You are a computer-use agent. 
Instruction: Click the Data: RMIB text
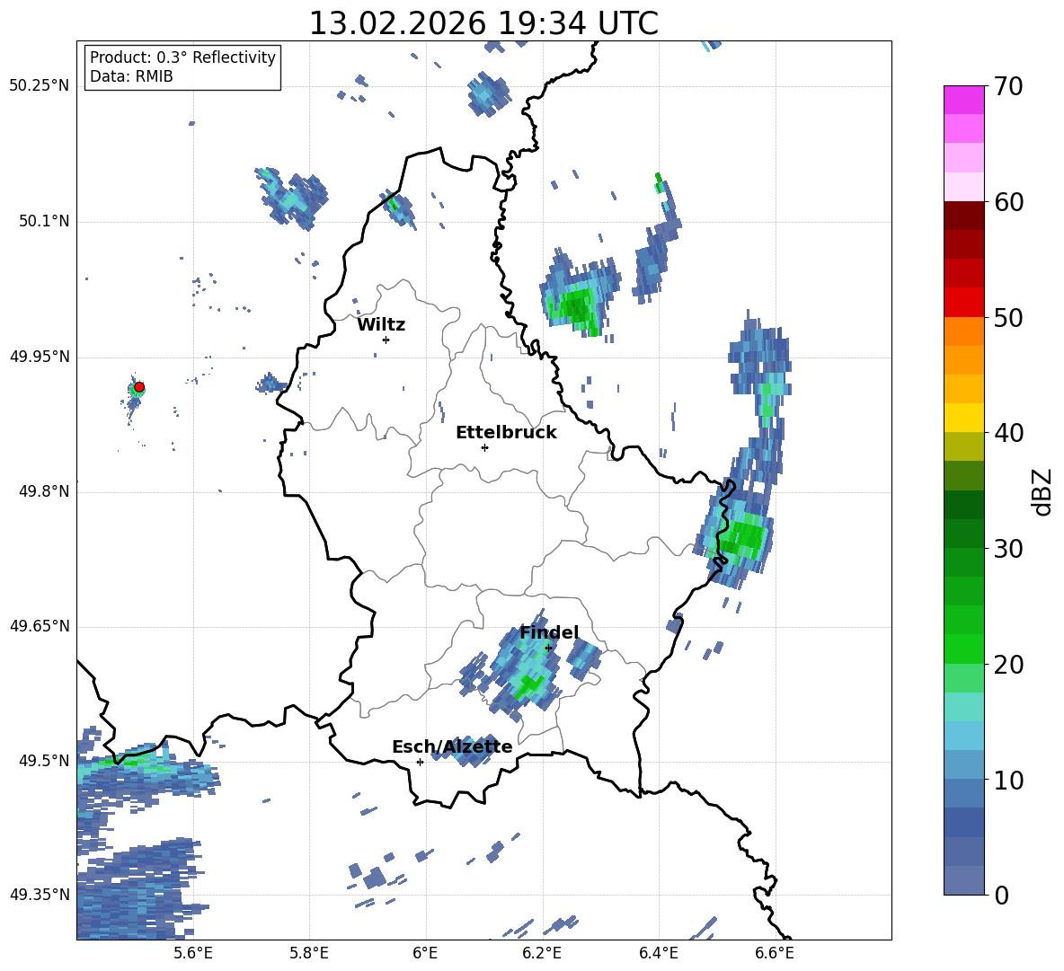131,76
